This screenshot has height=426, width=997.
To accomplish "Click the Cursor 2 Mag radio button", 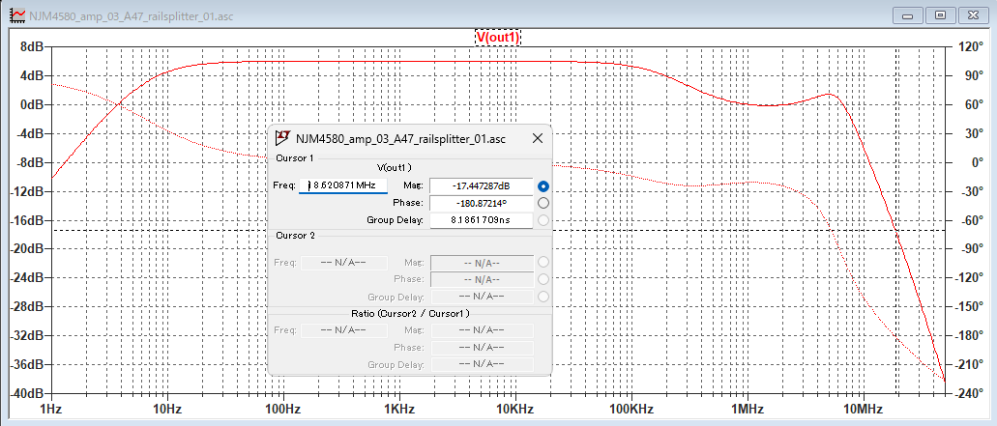I will [x=543, y=262].
